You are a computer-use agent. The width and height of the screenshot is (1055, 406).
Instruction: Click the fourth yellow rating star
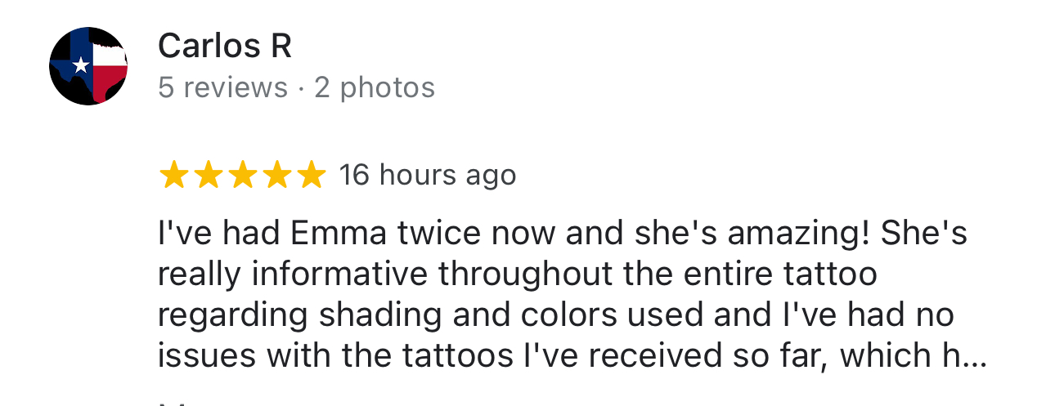276,176
